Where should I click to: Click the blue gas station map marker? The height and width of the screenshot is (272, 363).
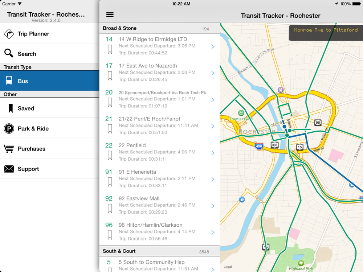pos(242,199)
